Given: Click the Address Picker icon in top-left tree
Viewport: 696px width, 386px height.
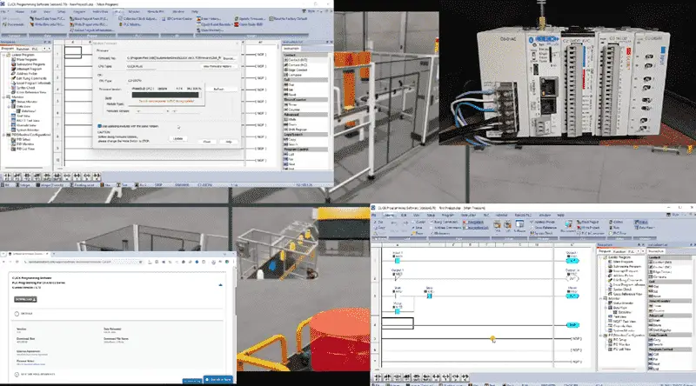Looking at the screenshot, I should [x=13, y=74].
